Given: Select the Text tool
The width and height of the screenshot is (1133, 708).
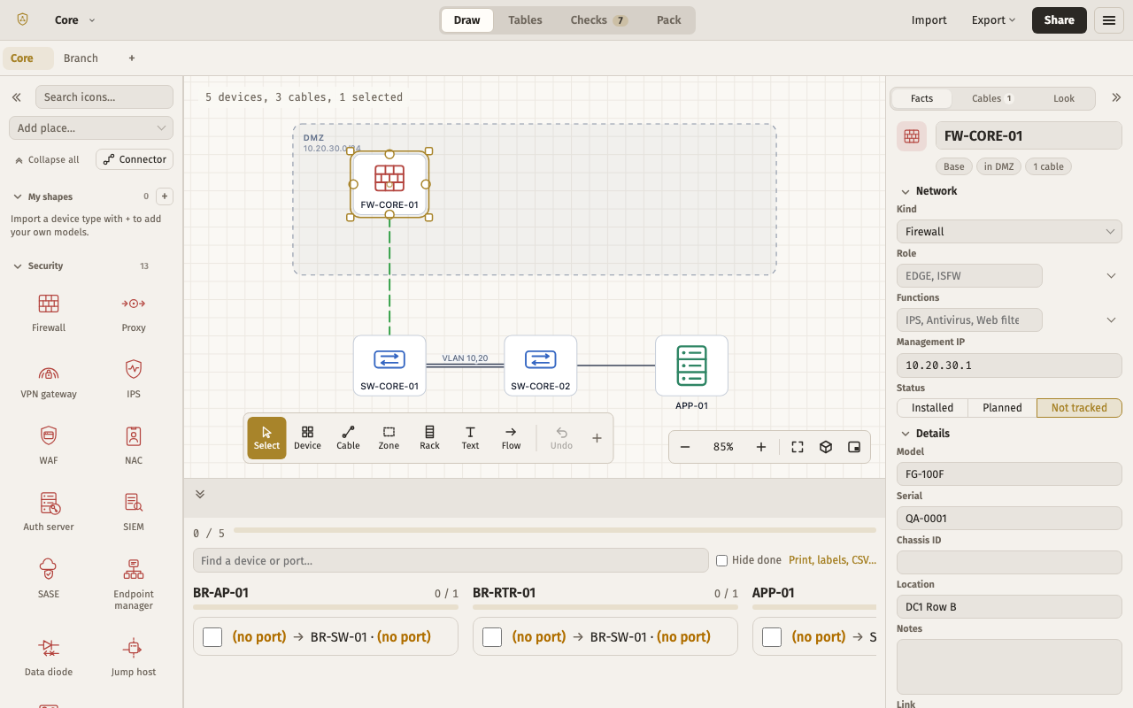Looking at the screenshot, I should coord(470,438).
